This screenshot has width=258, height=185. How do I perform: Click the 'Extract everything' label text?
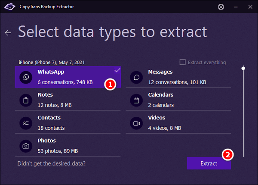pos(207,63)
